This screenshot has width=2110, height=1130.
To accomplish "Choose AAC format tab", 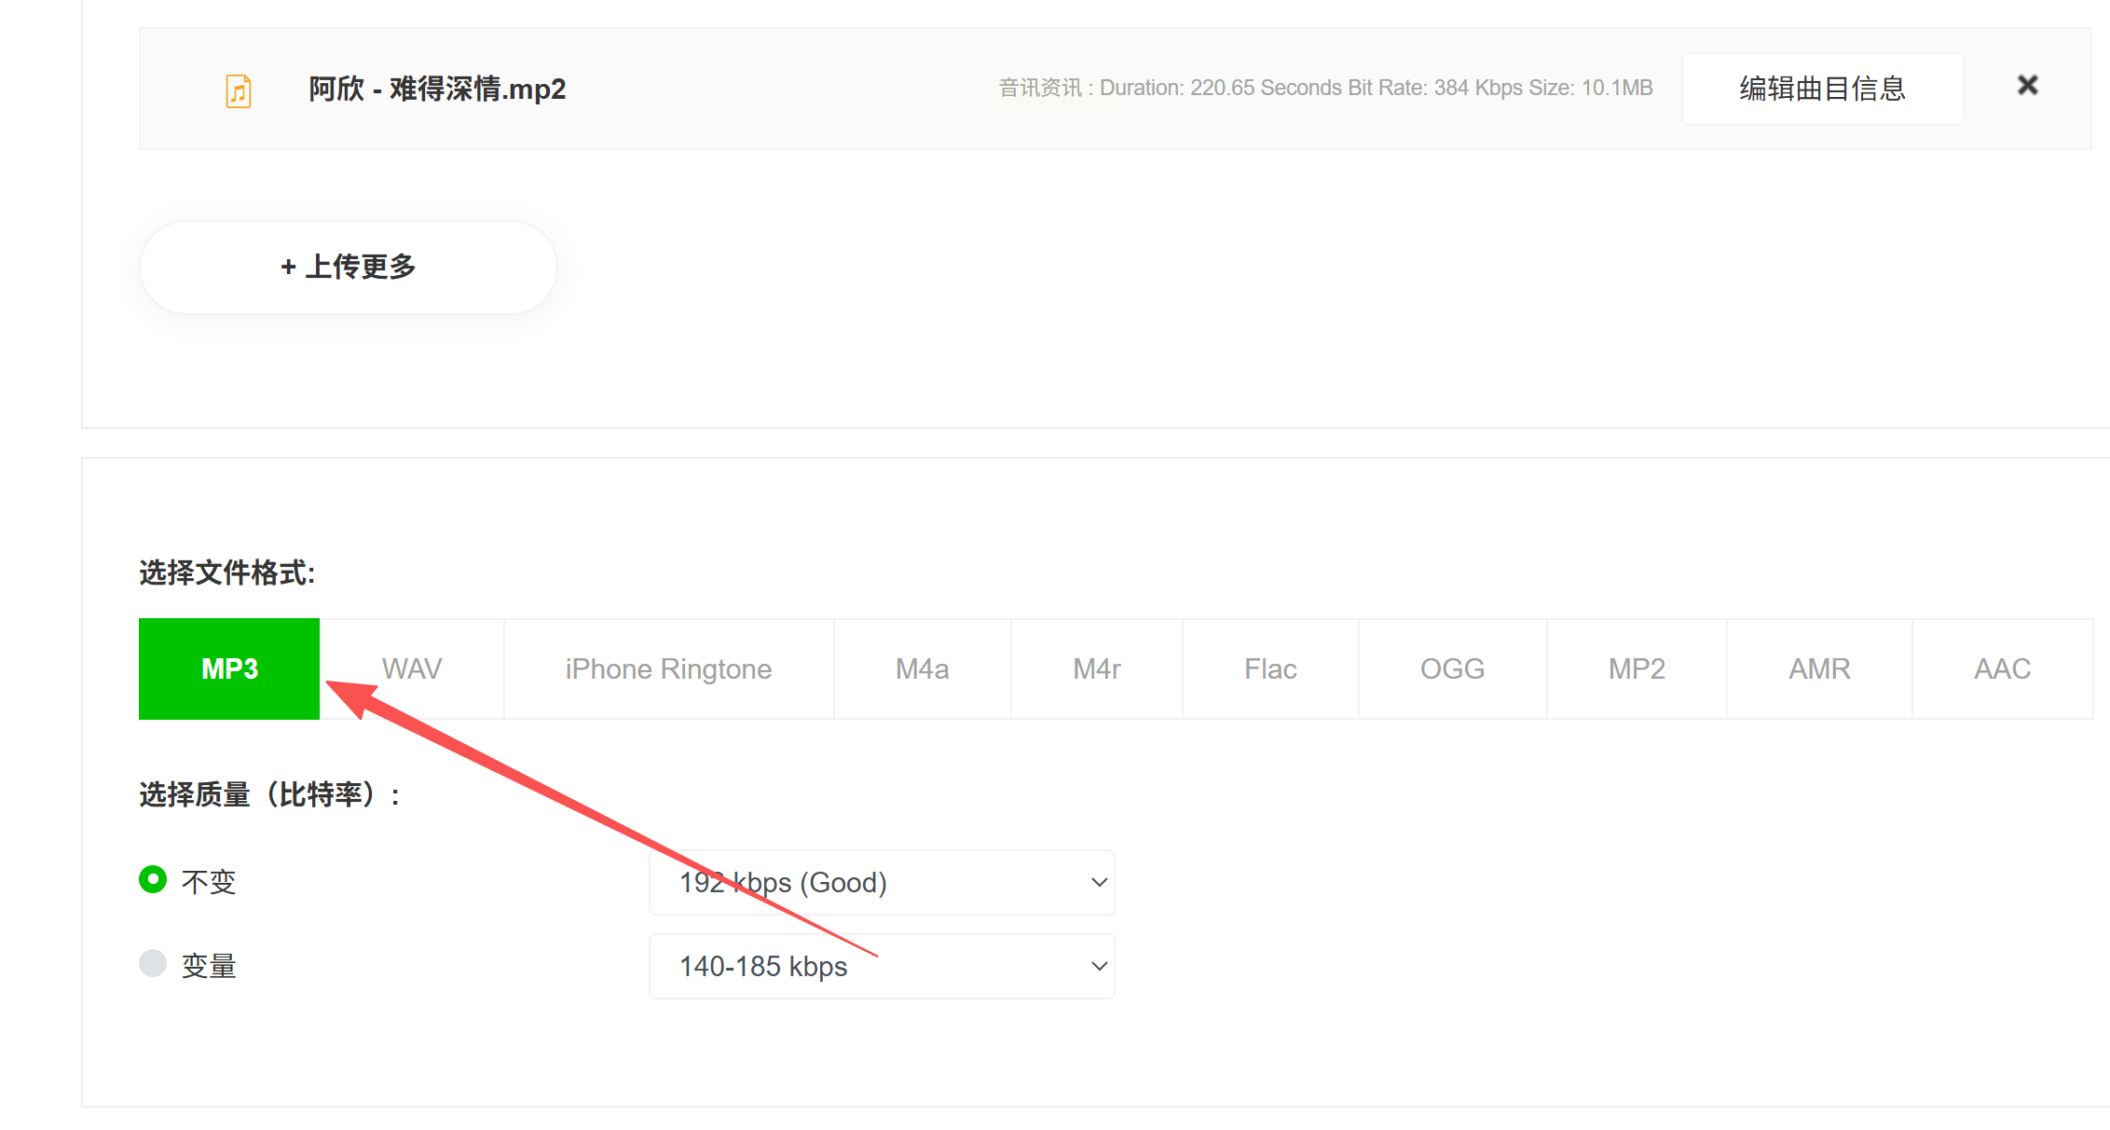I will click(x=2002, y=668).
